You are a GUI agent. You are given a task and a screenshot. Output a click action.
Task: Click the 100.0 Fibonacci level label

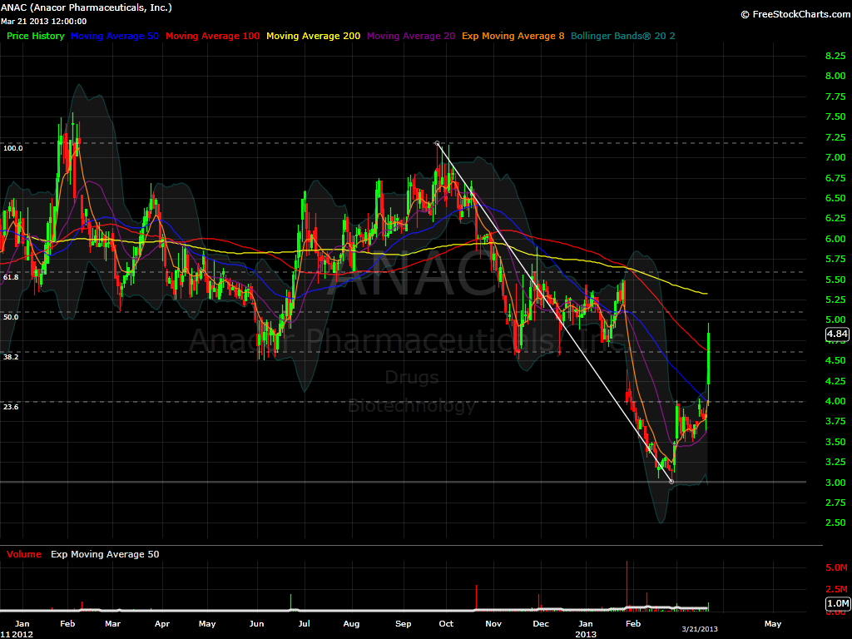tap(13, 148)
